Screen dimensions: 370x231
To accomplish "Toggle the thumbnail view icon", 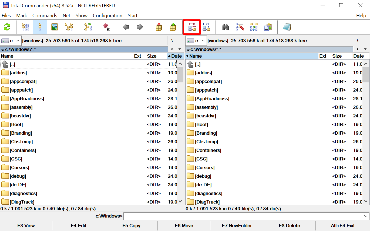I will (55, 27).
